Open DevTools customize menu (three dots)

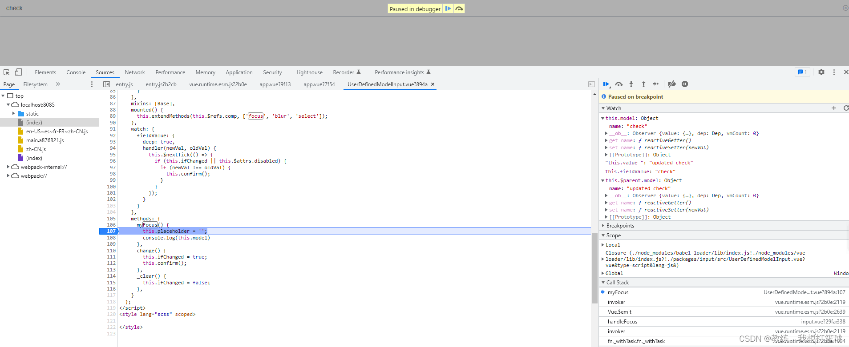point(834,72)
